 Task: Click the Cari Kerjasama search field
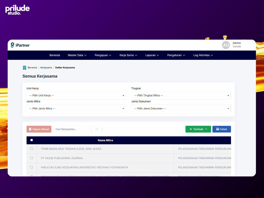coord(73,129)
